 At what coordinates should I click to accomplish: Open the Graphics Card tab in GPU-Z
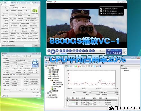click(5, 5)
